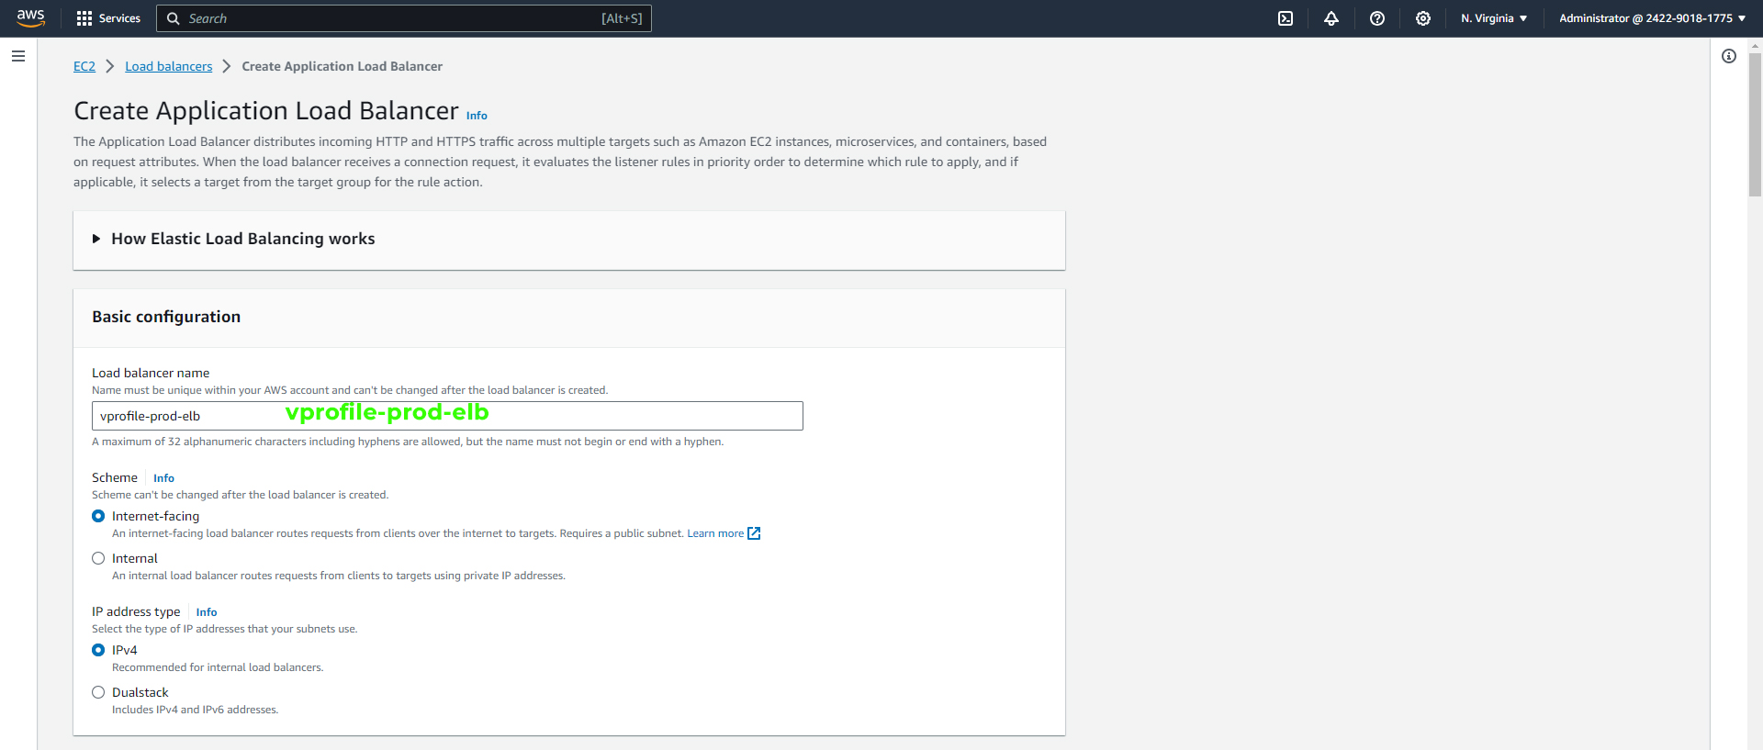Click Info link next to page title
The width and height of the screenshot is (1763, 750).
pos(477,116)
